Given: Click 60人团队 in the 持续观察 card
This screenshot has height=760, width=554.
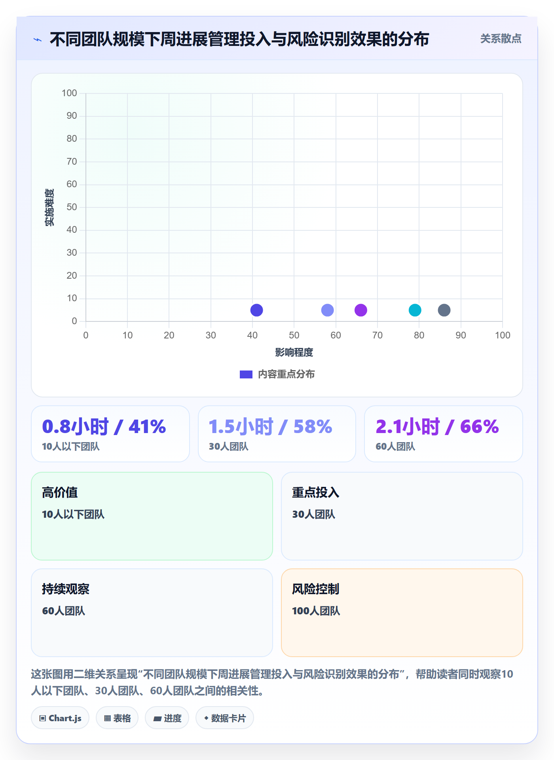Looking at the screenshot, I should pyautogui.click(x=64, y=611).
